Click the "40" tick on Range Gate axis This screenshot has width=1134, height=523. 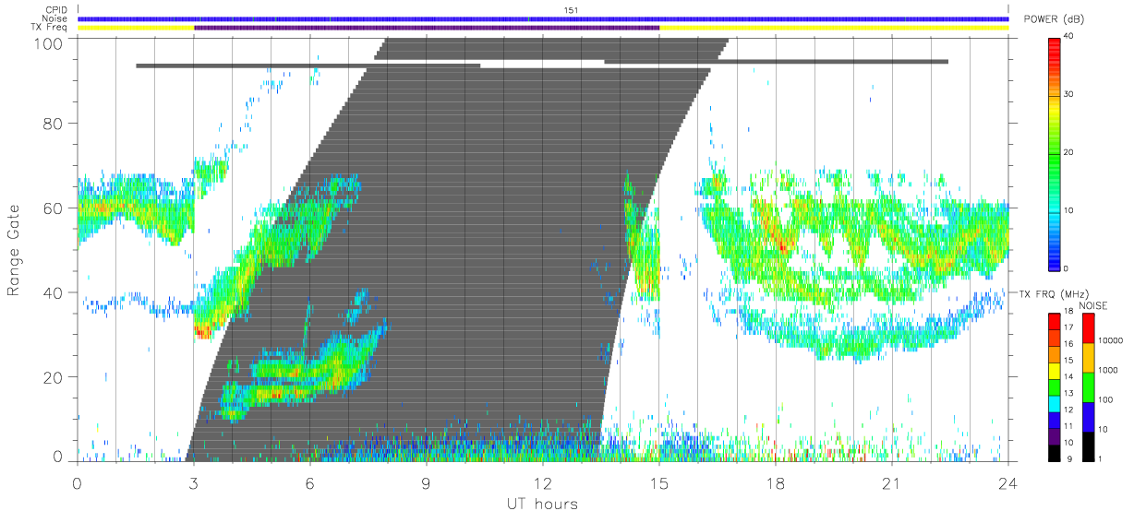54,292
